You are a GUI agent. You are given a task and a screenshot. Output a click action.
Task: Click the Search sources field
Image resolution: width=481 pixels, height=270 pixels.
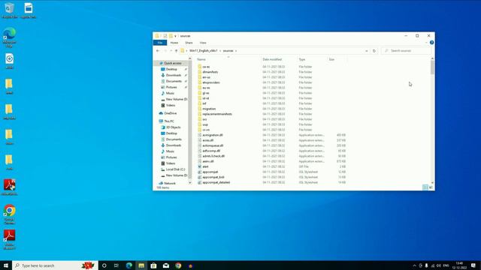point(407,51)
